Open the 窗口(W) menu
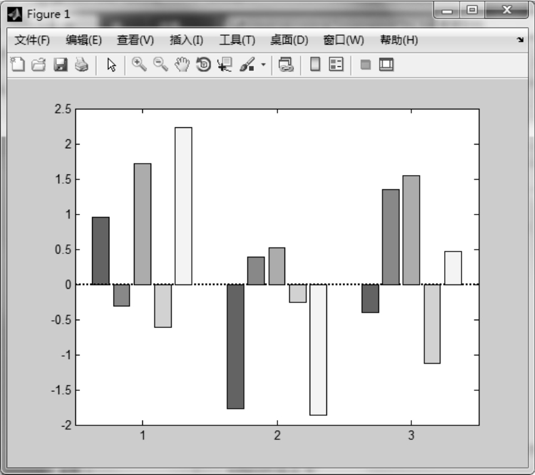The width and height of the screenshot is (535, 475). 344,40
